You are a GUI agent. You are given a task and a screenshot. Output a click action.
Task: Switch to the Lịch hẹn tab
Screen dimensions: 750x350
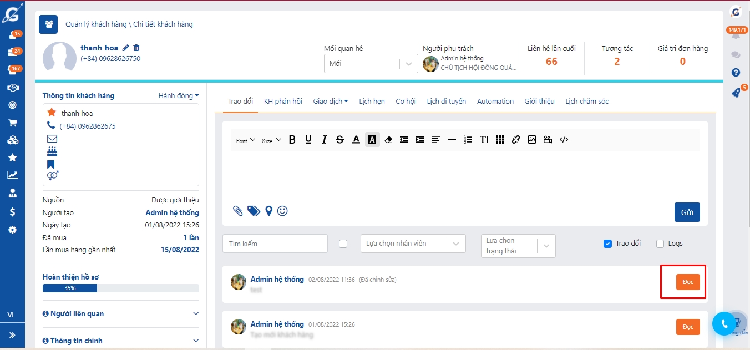click(372, 101)
